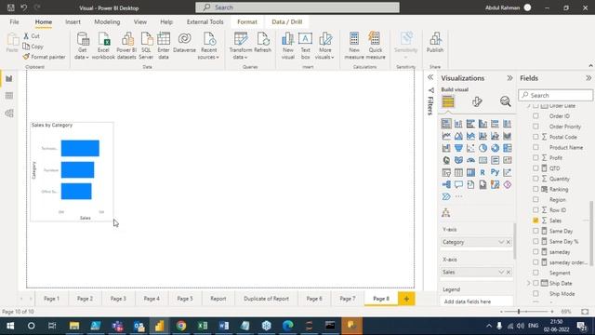Create a Quick measure
The height and width of the screenshot is (335, 595).
376,46
